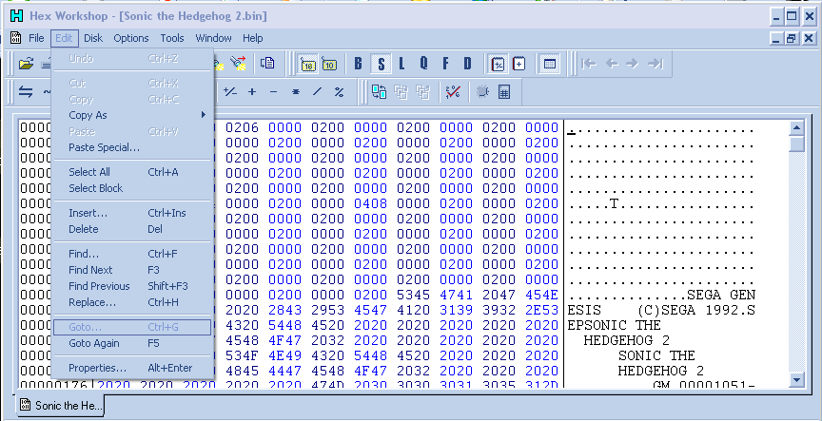Choose Goto Again in Edit menu
822x421 pixels.
pos(133,343)
